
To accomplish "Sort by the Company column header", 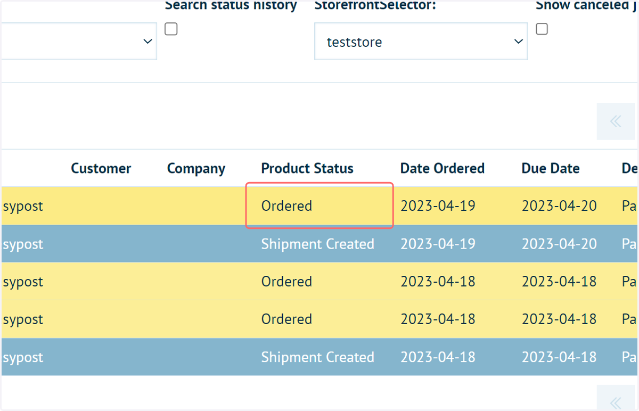I will click(196, 168).
